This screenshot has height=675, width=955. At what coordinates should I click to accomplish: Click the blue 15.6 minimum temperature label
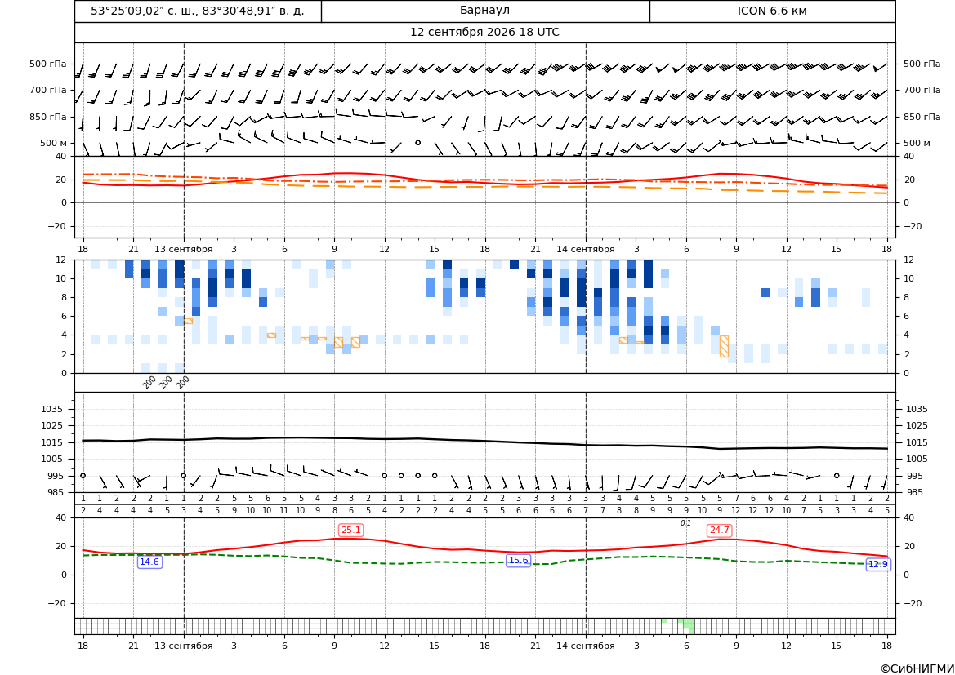pyautogui.click(x=518, y=560)
